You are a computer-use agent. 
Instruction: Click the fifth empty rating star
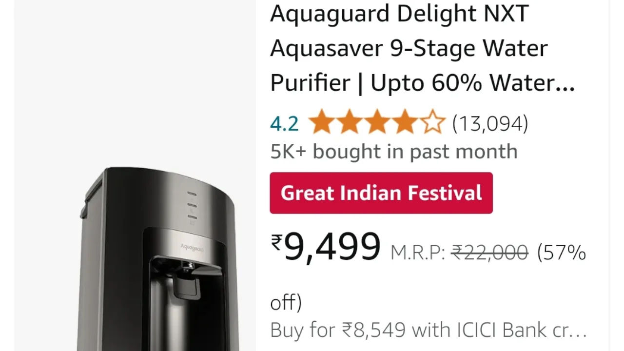pyautogui.click(x=432, y=122)
